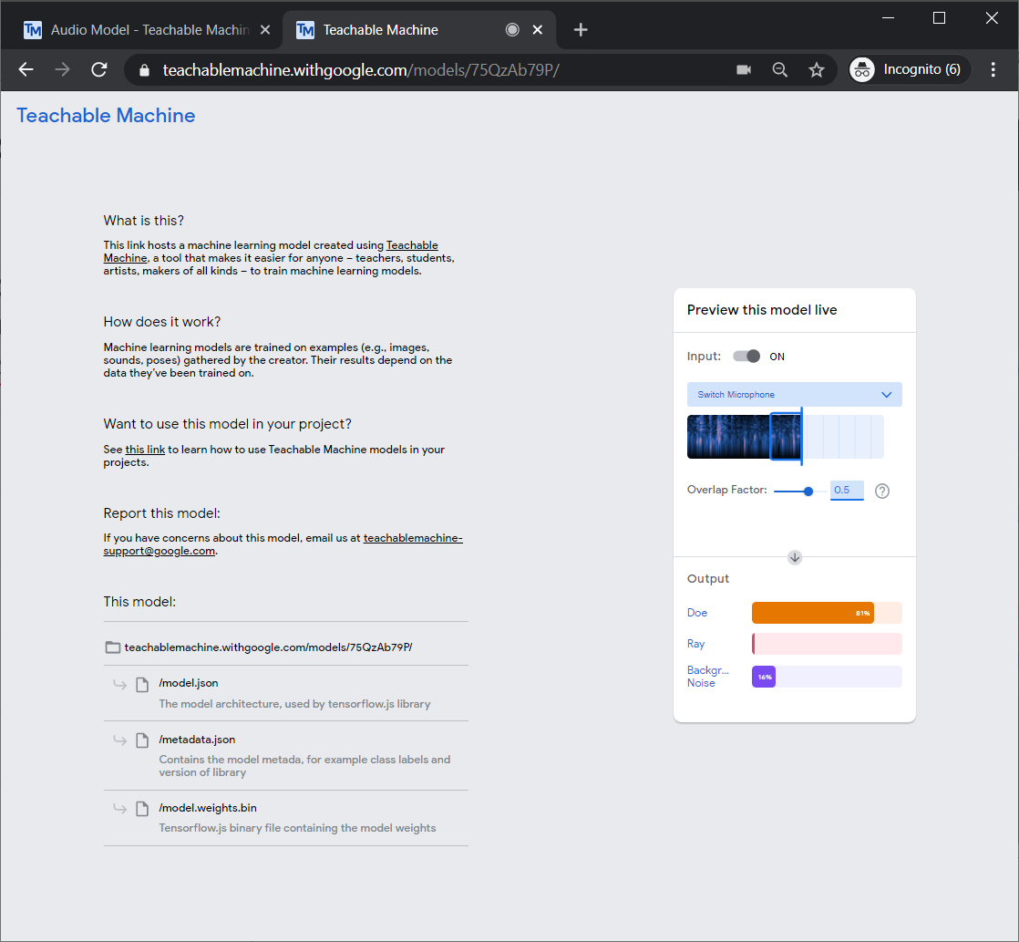Click the Backgr... Noise class label
1019x942 pixels.
tap(707, 677)
